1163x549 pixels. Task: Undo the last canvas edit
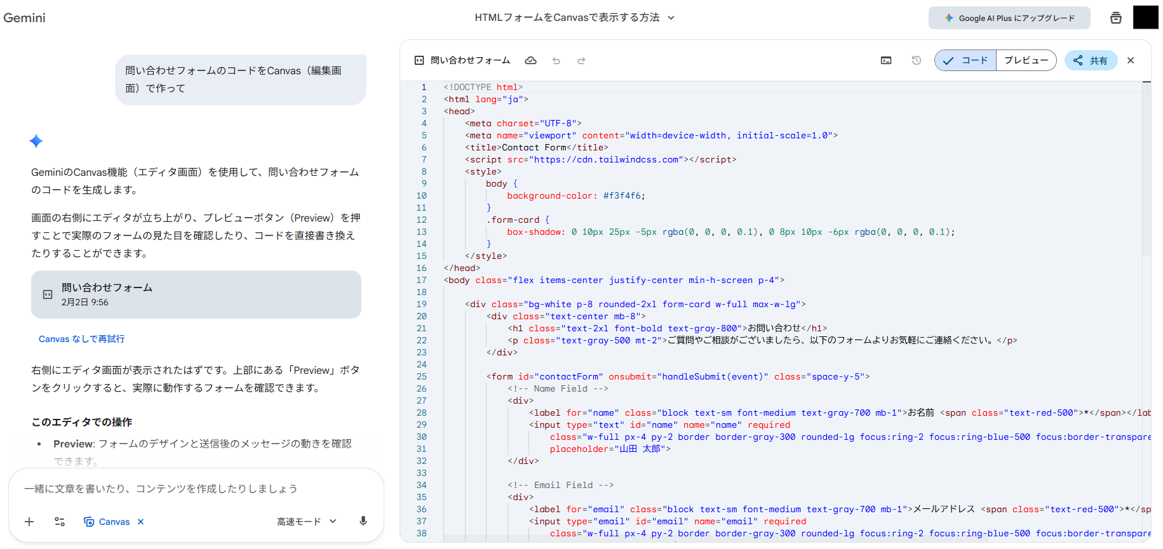pyautogui.click(x=556, y=61)
